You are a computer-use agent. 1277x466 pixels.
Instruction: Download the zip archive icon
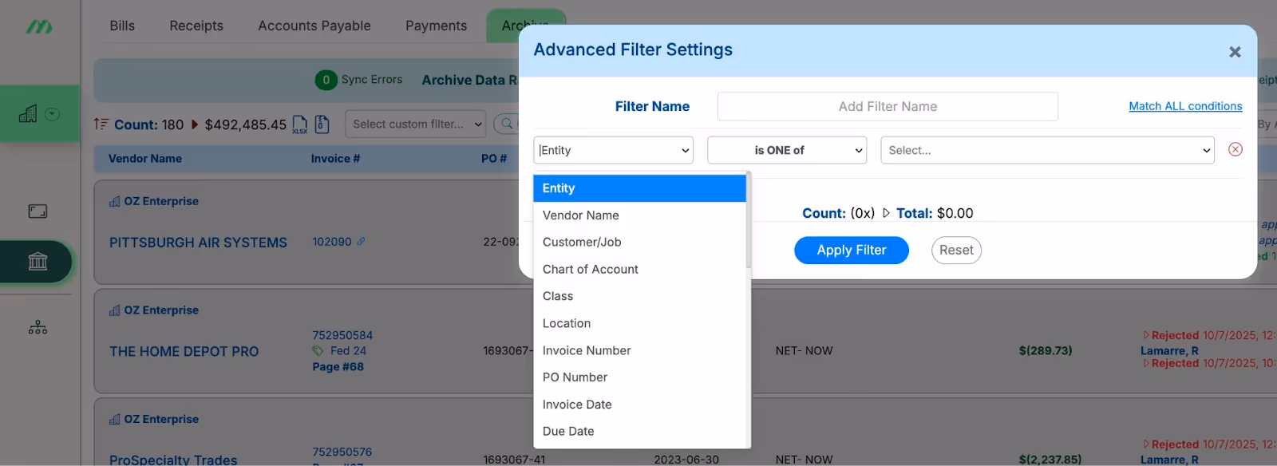coord(322,124)
